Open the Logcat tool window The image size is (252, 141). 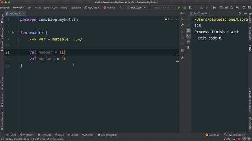coord(73,135)
